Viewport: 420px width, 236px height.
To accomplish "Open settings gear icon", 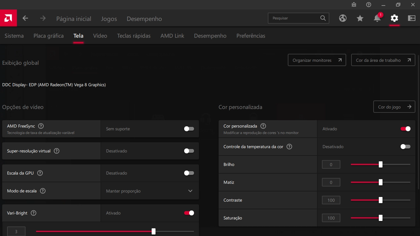I will 394,18.
